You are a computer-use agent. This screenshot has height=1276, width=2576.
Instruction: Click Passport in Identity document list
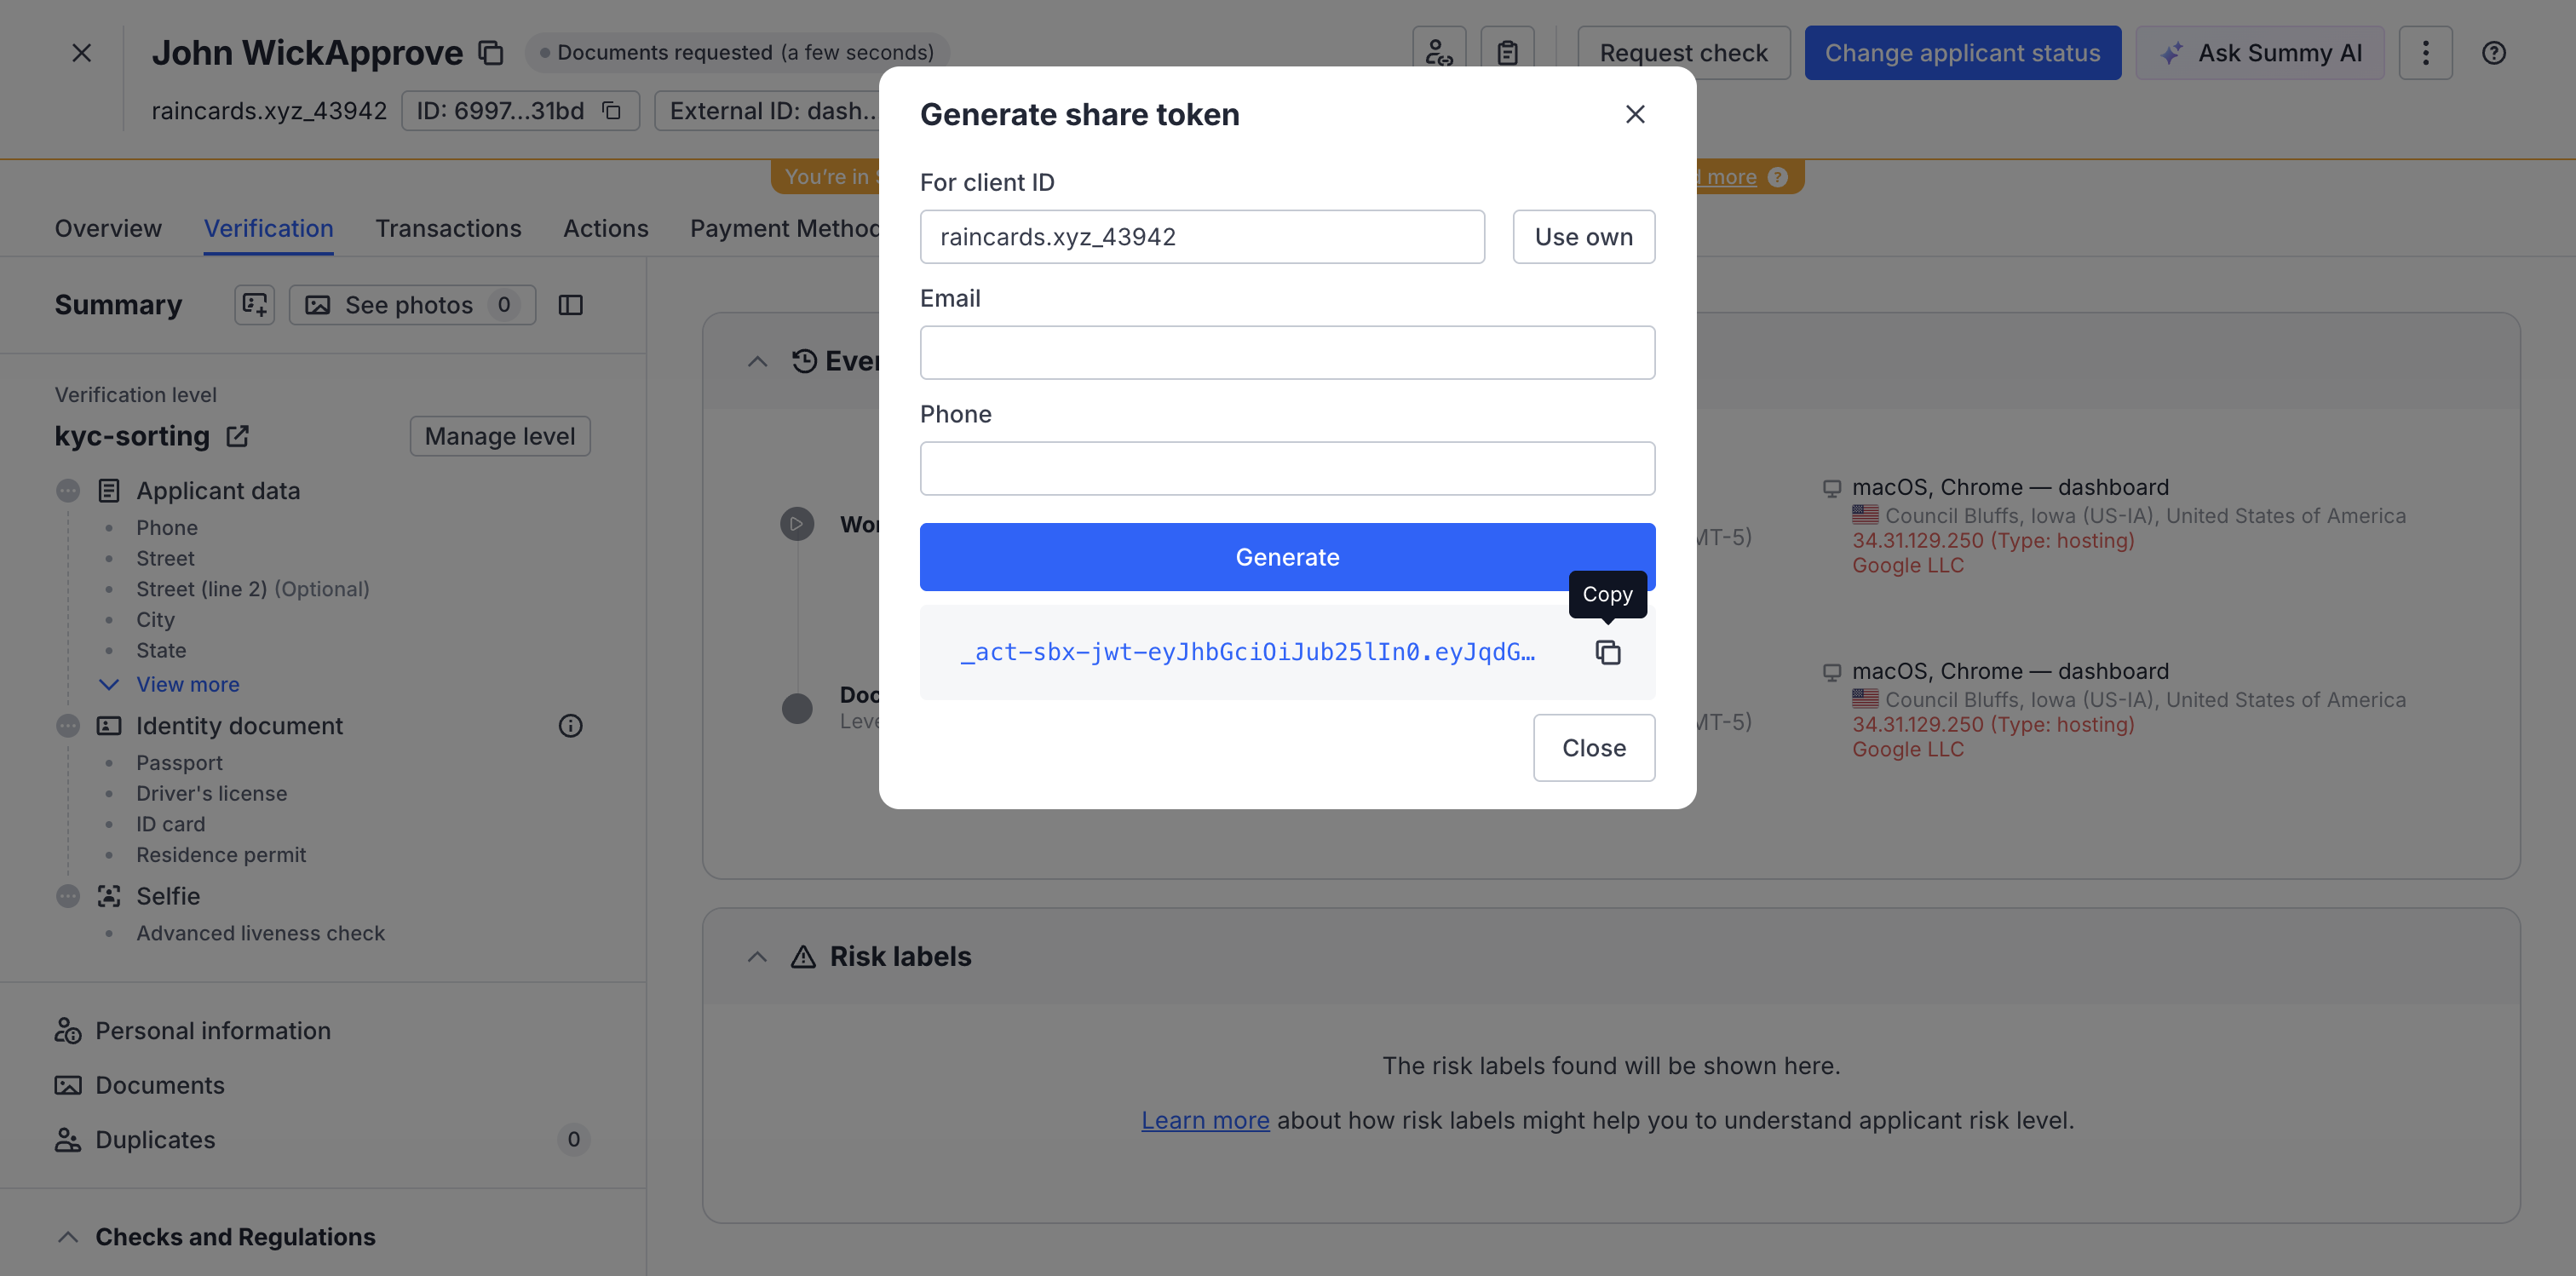(179, 763)
